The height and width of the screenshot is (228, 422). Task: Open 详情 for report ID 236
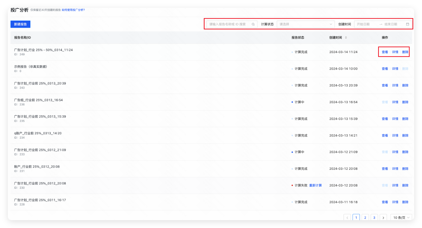tap(395, 102)
